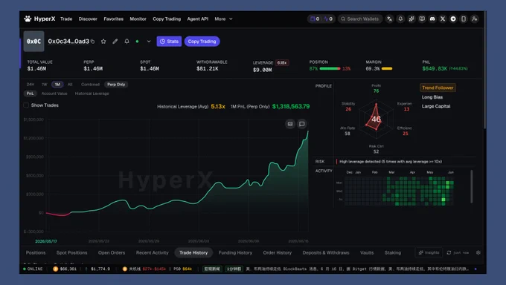Open the Discover menu
Image resolution: width=506 pixels, height=285 pixels.
click(88, 19)
